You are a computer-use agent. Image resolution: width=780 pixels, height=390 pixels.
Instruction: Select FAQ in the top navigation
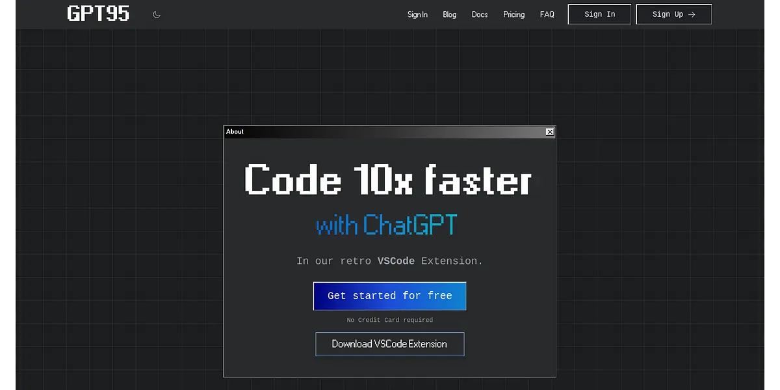[x=547, y=14]
